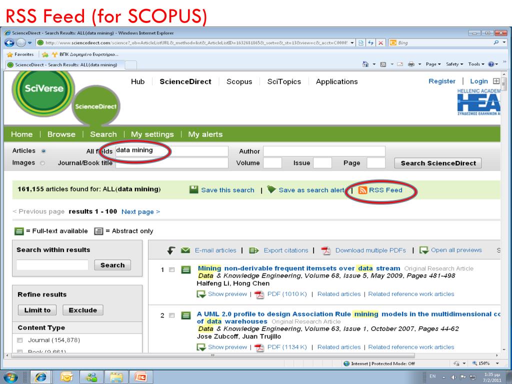Click the Show preview icon of article 2
The height and width of the screenshot is (384, 512).
[201, 347]
